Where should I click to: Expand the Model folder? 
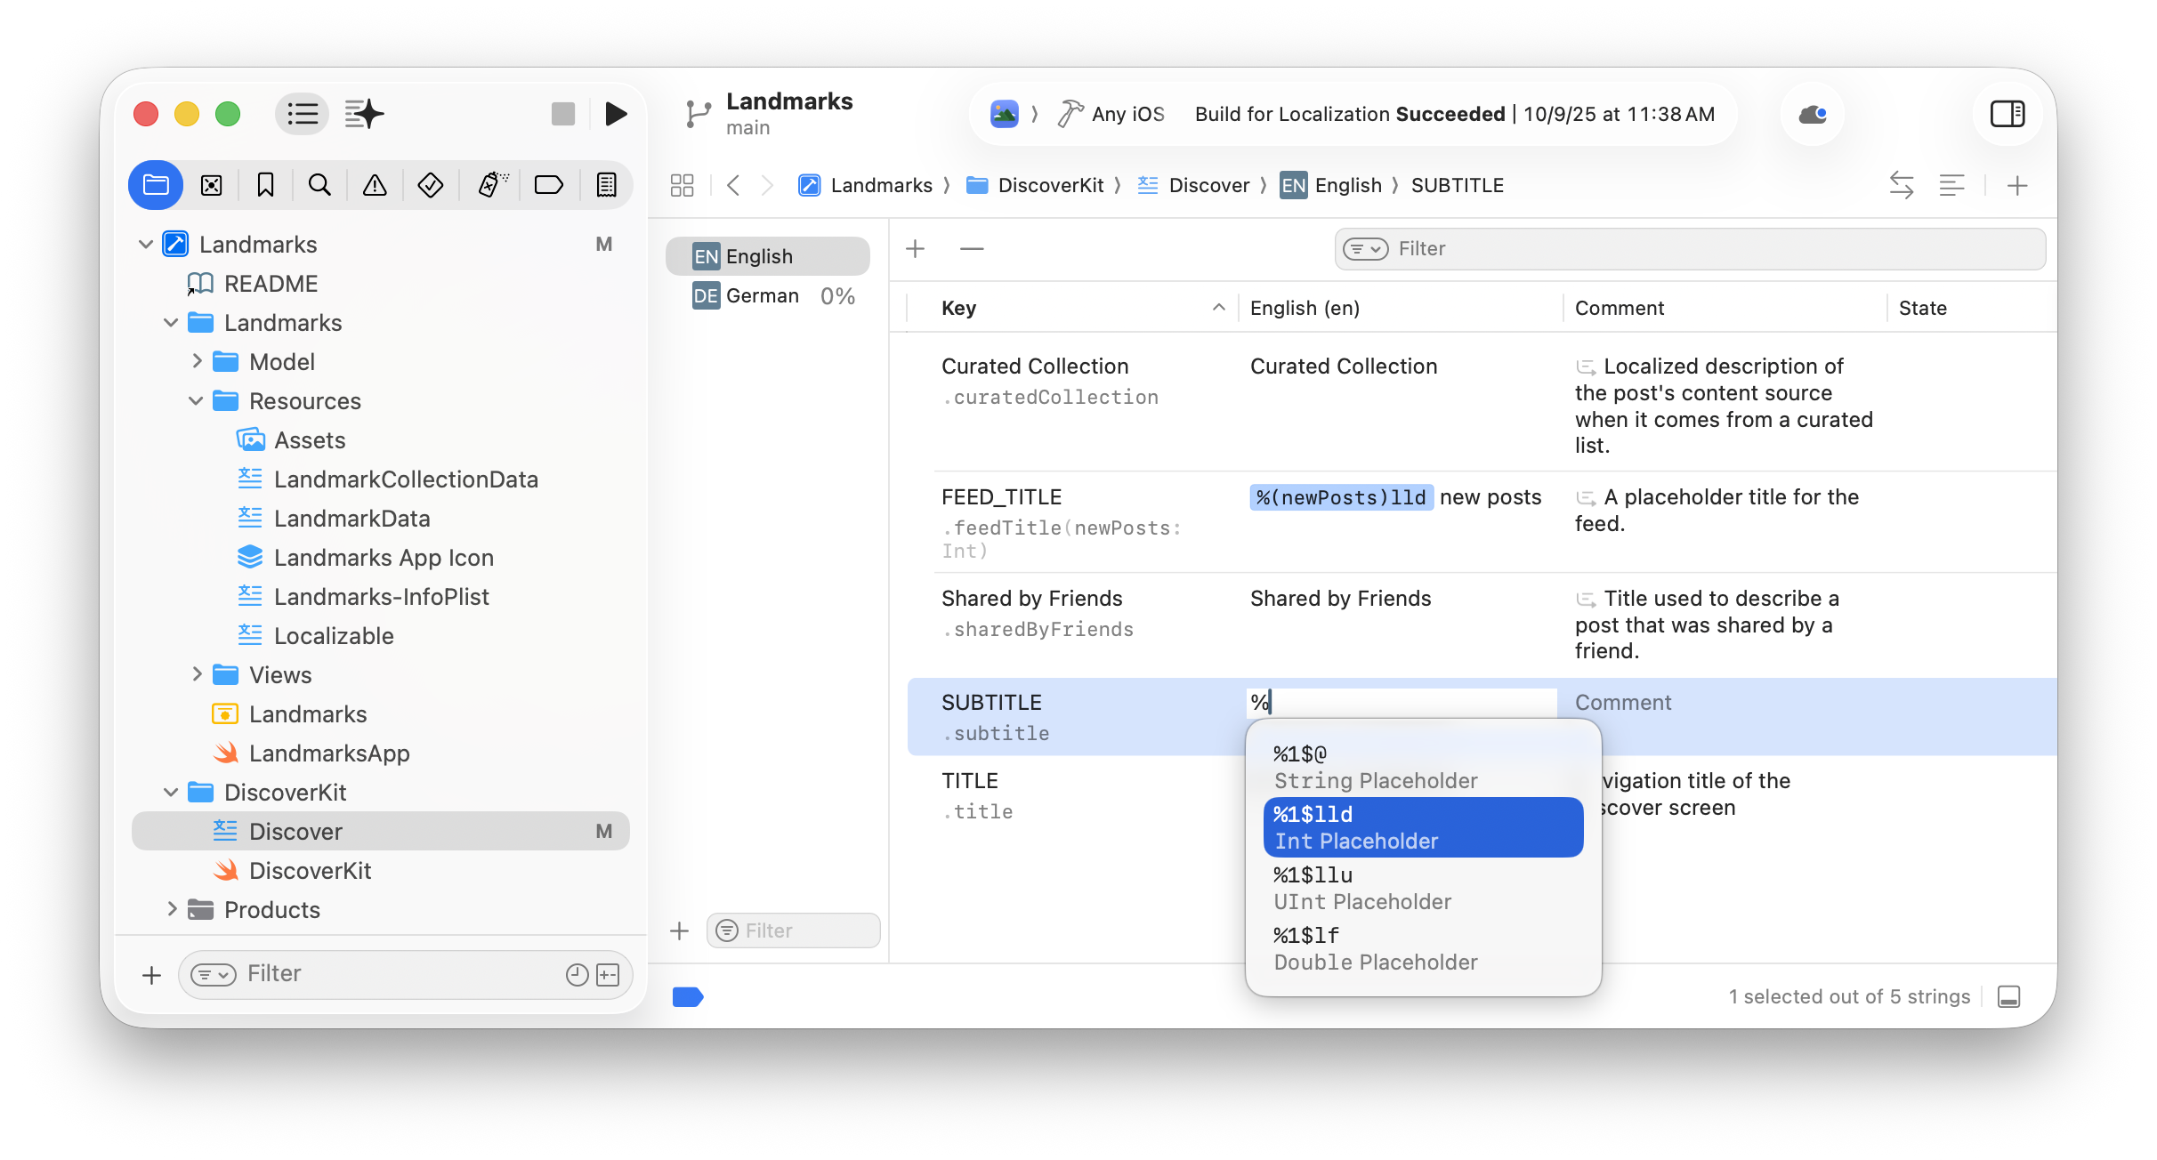(197, 361)
